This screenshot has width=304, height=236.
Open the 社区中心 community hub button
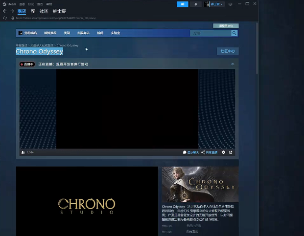pyautogui.click(x=228, y=51)
